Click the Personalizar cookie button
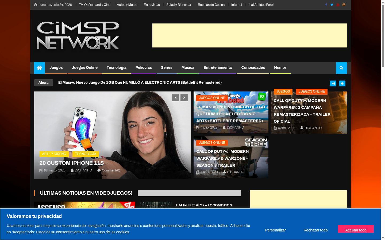 click(275, 230)
